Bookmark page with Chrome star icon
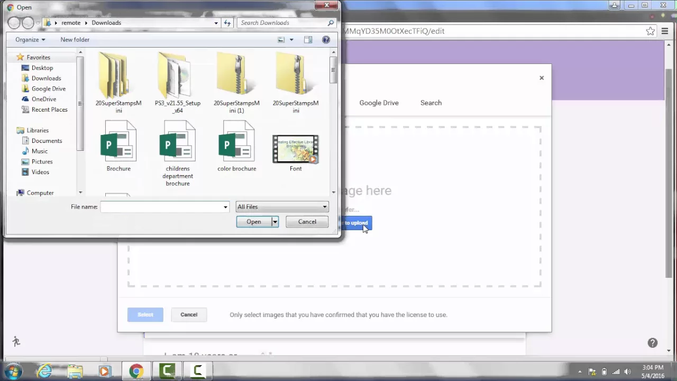This screenshot has height=381, width=677. pos(651,31)
